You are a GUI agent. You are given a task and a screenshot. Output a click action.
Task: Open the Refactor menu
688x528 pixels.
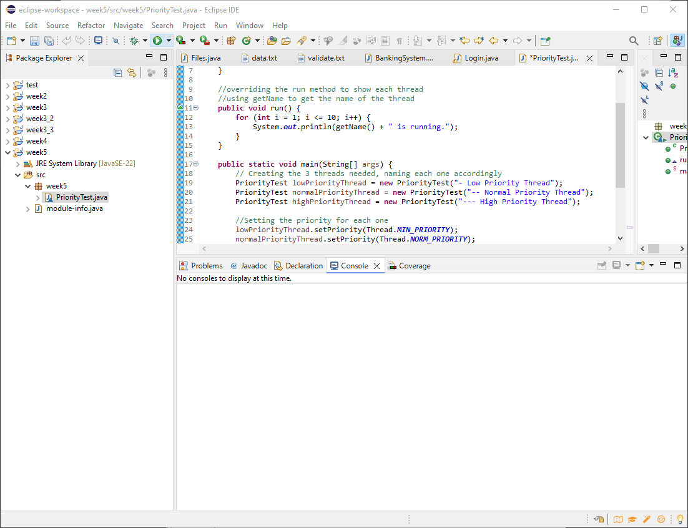click(91, 26)
